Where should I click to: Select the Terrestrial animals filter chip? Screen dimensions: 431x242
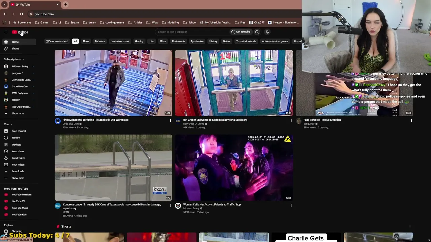[x=246, y=41]
